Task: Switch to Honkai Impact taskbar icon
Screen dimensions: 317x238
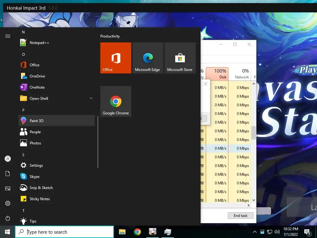Action: coord(152,232)
